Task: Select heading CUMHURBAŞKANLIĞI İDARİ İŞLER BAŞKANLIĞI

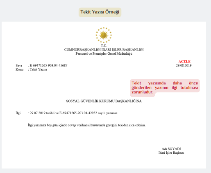Action: tap(104, 50)
